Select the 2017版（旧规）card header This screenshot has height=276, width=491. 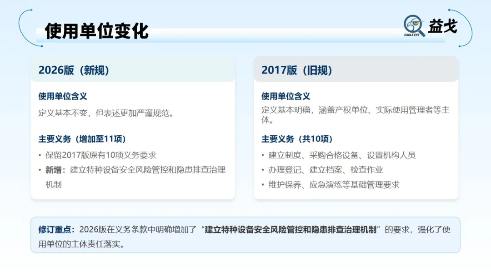pyautogui.click(x=298, y=70)
